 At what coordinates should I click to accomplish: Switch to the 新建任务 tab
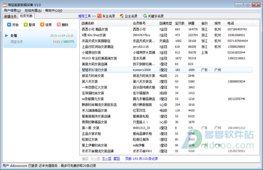(x=11, y=16)
